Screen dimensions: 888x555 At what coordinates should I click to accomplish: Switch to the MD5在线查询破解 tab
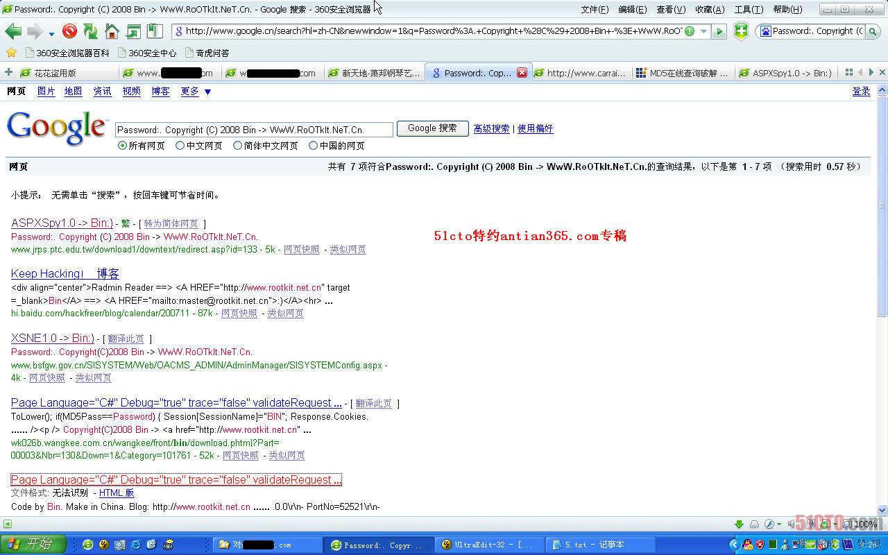click(683, 73)
